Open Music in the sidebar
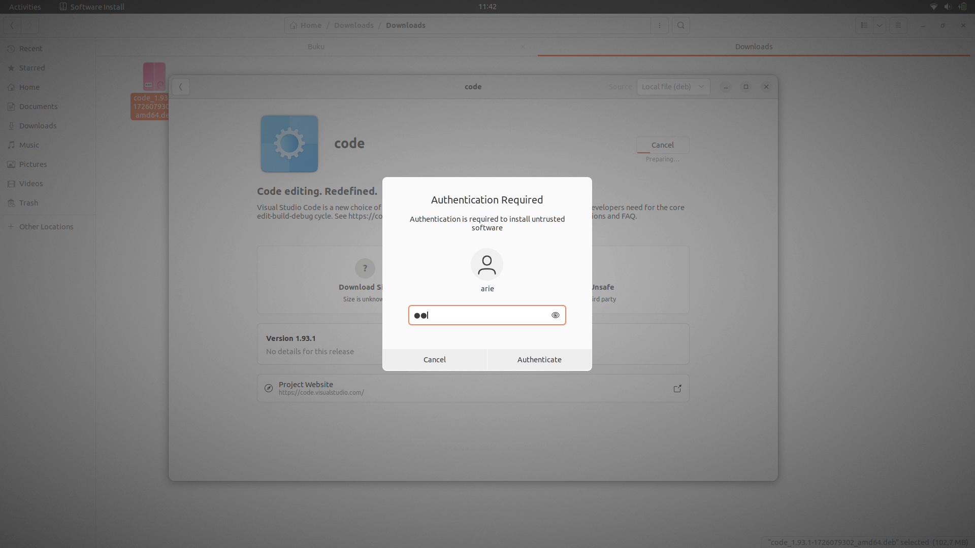The width and height of the screenshot is (975, 548). point(48,145)
